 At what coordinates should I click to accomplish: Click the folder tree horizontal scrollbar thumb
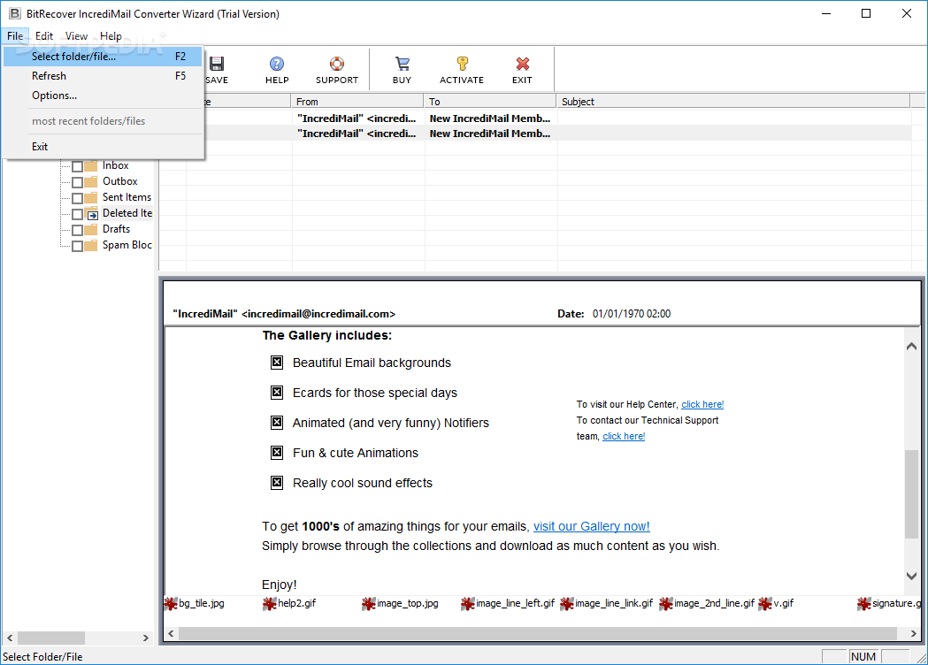coord(51,638)
